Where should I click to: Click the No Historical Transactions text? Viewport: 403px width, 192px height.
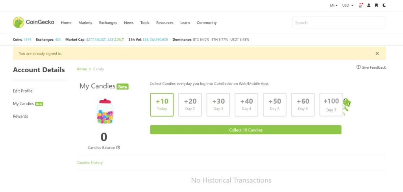pyautogui.click(x=231, y=180)
